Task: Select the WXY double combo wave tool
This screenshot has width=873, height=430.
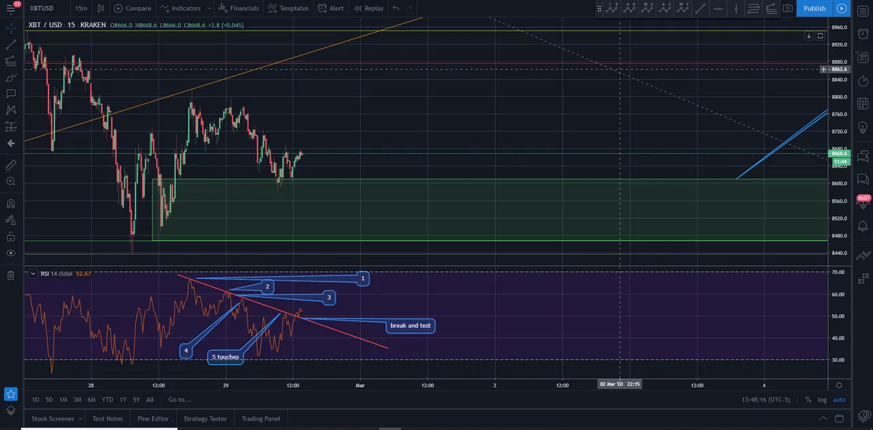Action: click(683, 8)
